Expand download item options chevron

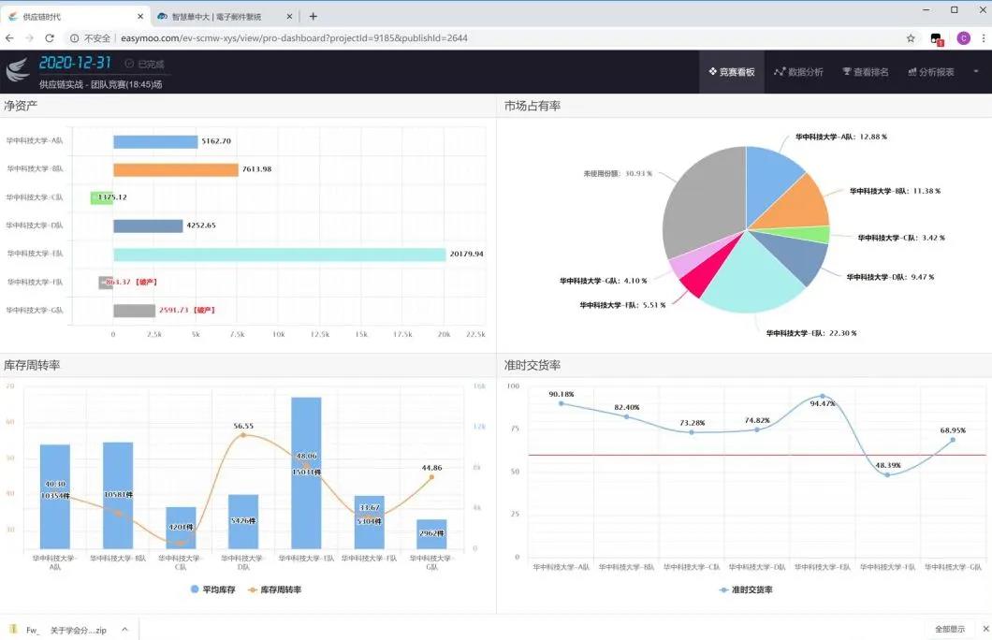point(126,630)
